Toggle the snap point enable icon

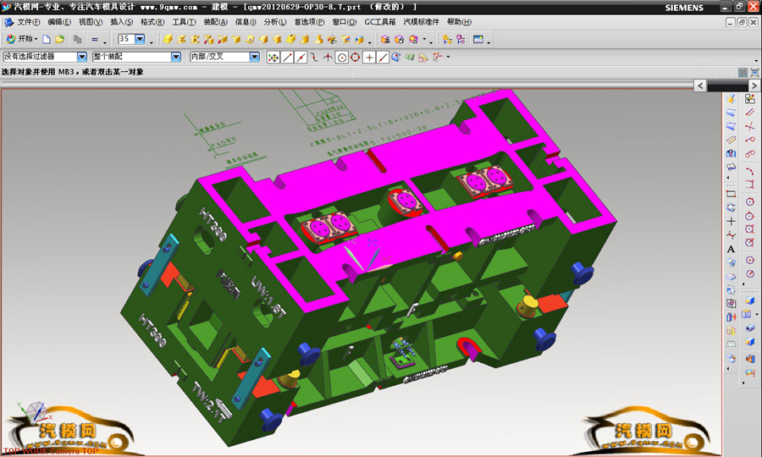(x=273, y=58)
